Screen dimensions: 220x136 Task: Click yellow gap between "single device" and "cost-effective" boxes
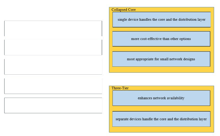coord(161,29)
